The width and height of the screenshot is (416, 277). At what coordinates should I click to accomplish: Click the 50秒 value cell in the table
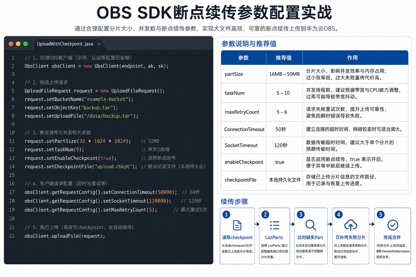point(284,129)
